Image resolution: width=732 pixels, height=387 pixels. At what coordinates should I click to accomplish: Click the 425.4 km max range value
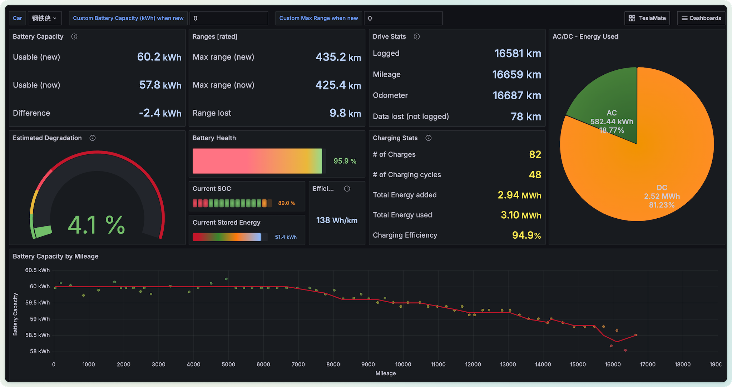tap(338, 85)
